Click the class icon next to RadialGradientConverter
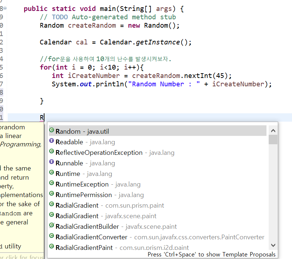This screenshot has width=292, height=259. coord(52,237)
